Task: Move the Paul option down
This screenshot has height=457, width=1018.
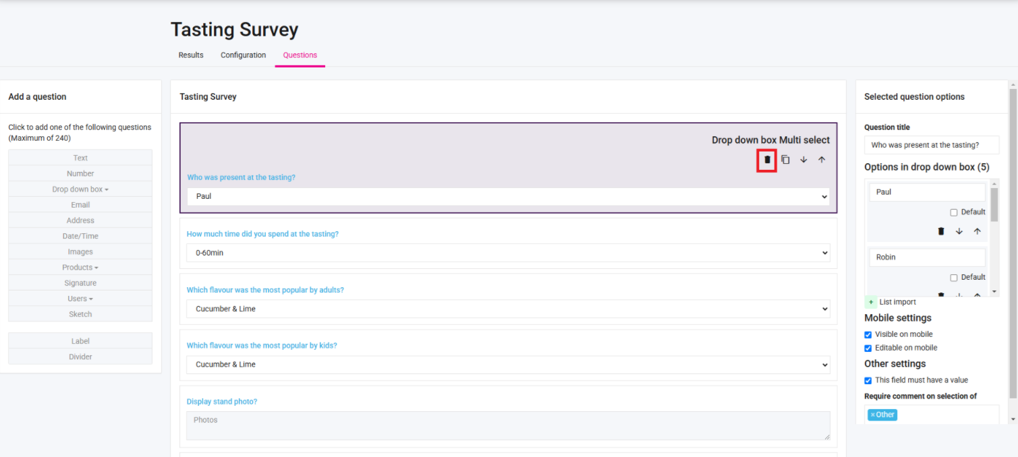Action: (959, 231)
